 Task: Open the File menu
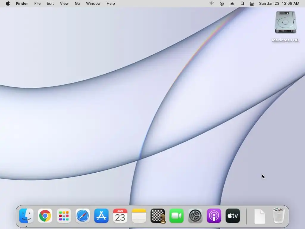tap(37, 4)
